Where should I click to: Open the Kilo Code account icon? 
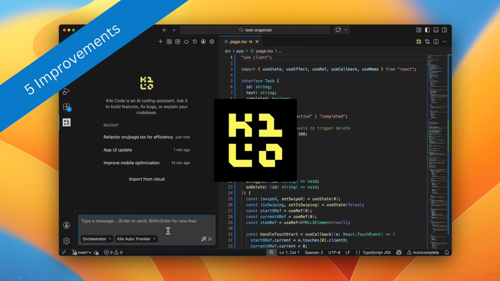pos(203,42)
